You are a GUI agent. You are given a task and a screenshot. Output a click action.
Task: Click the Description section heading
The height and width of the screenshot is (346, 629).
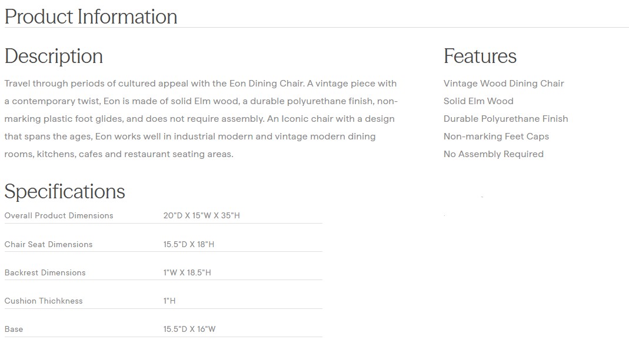(54, 56)
